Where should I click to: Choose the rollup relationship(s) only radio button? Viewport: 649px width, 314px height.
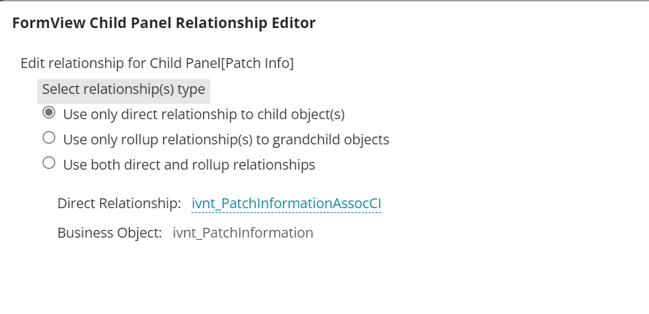[49, 138]
